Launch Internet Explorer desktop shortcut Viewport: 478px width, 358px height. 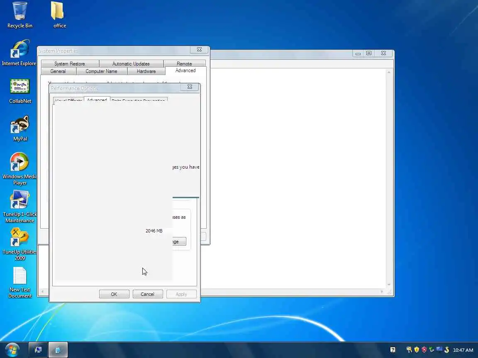[x=19, y=53]
